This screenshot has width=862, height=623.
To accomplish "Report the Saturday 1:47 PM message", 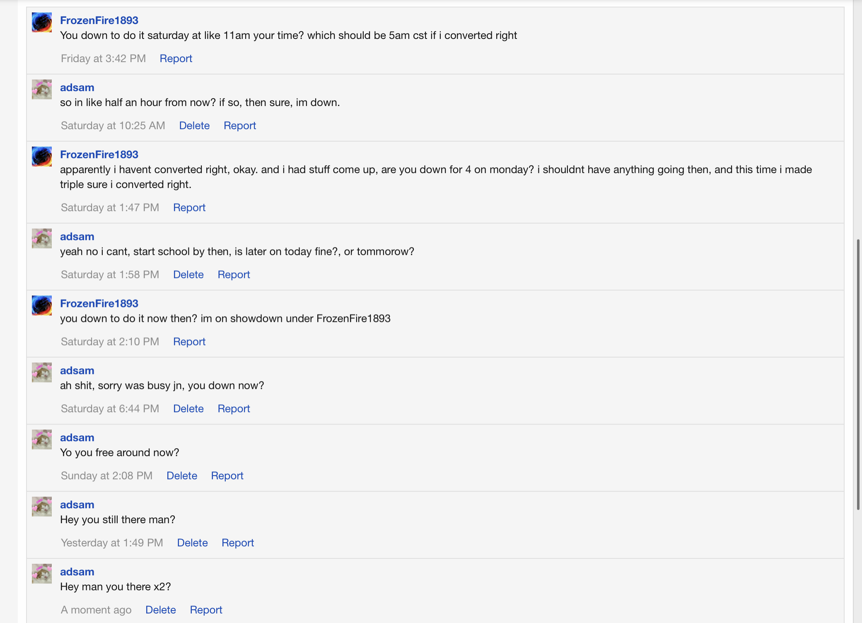I will [x=189, y=208].
